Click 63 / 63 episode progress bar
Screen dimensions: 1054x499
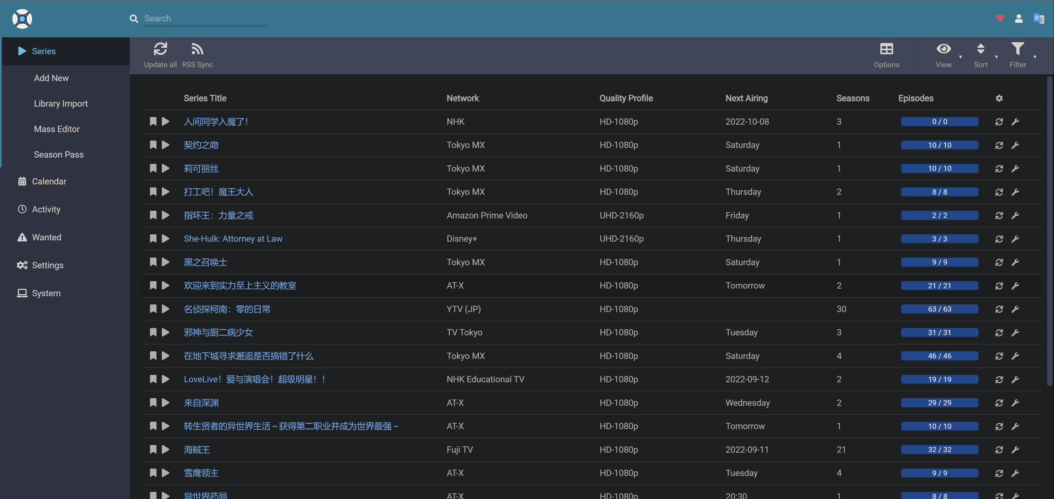[x=940, y=309]
